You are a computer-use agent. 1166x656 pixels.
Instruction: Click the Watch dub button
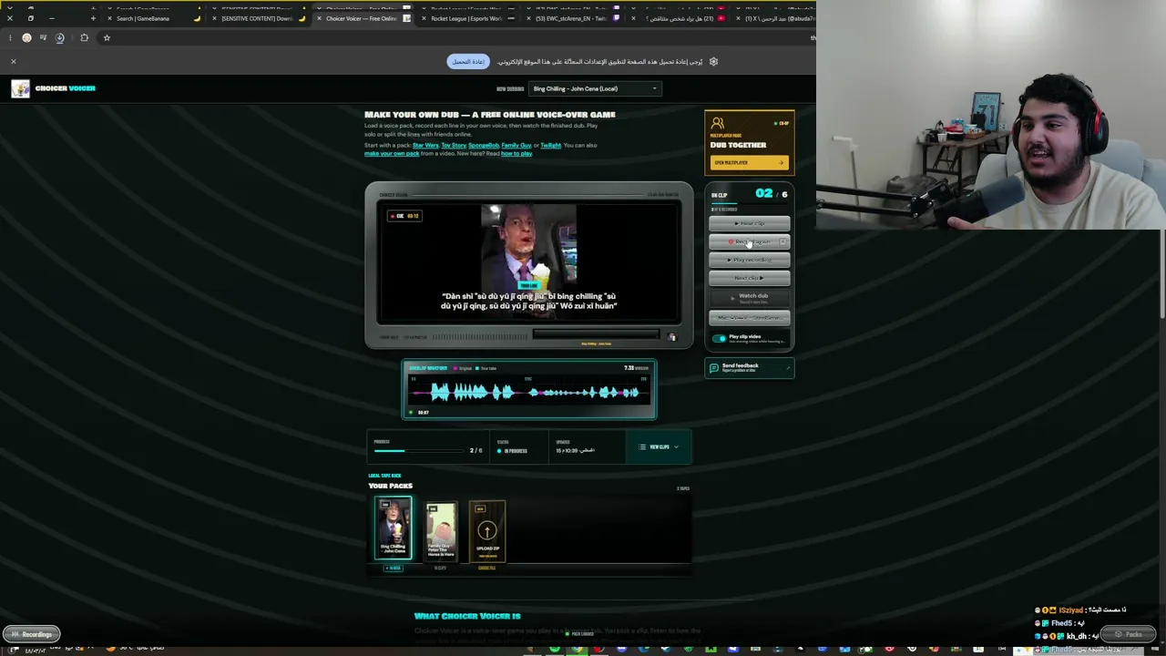[x=750, y=297]
